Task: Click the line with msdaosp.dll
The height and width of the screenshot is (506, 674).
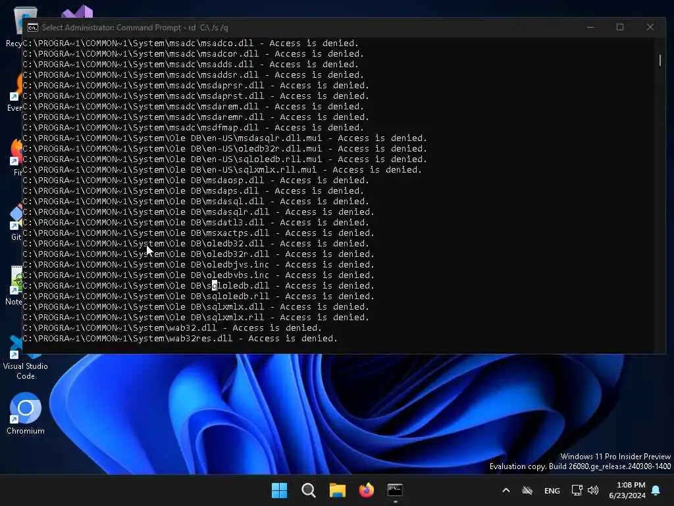Action: tap(195, 181)
